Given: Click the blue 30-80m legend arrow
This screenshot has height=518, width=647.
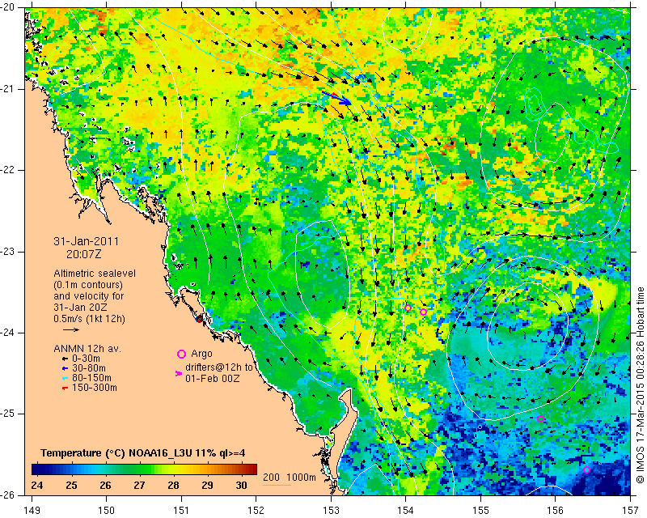Looking at the screenshot, I should [x=65, y=368].
